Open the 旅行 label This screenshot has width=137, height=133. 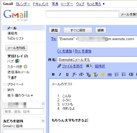[x=11, y=90]
